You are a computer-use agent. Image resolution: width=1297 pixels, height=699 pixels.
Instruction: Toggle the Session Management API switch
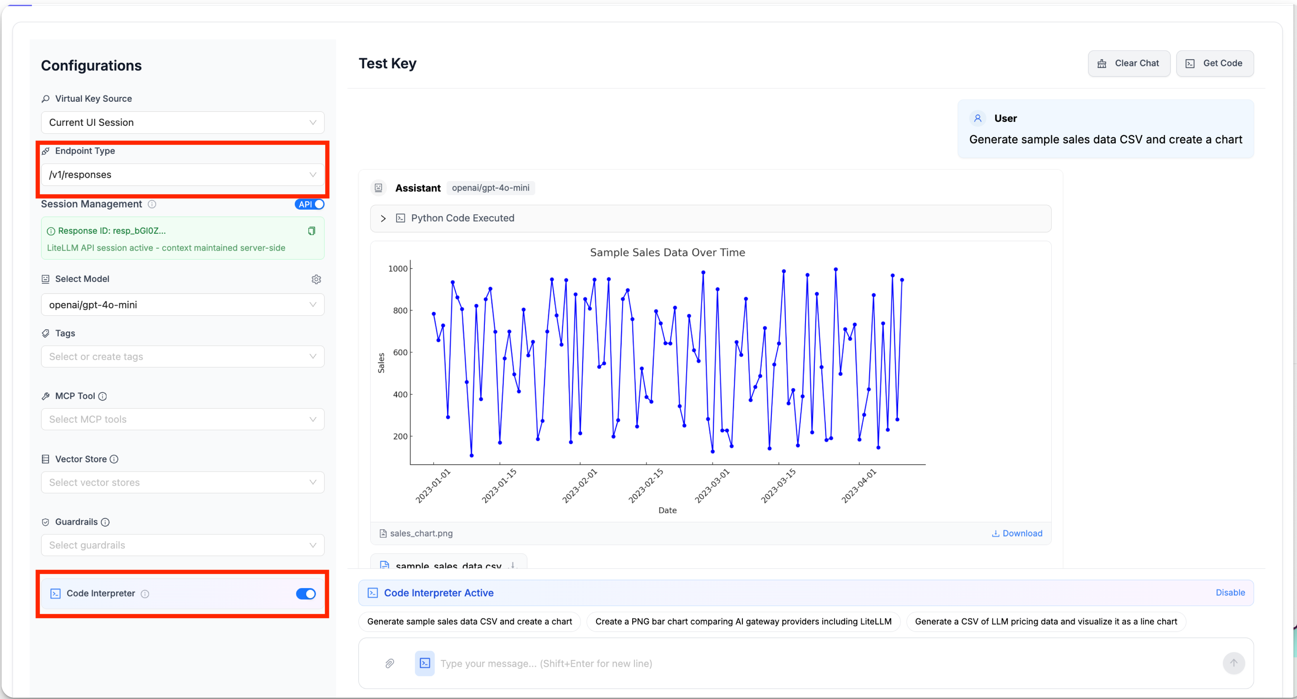[310, 204]
